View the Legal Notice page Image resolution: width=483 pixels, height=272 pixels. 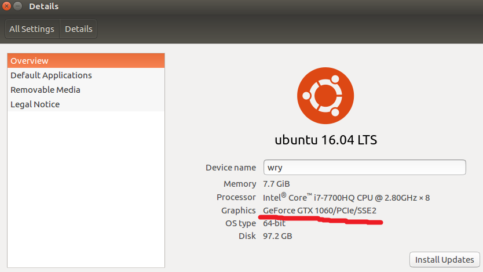click(x=86, y=104)
